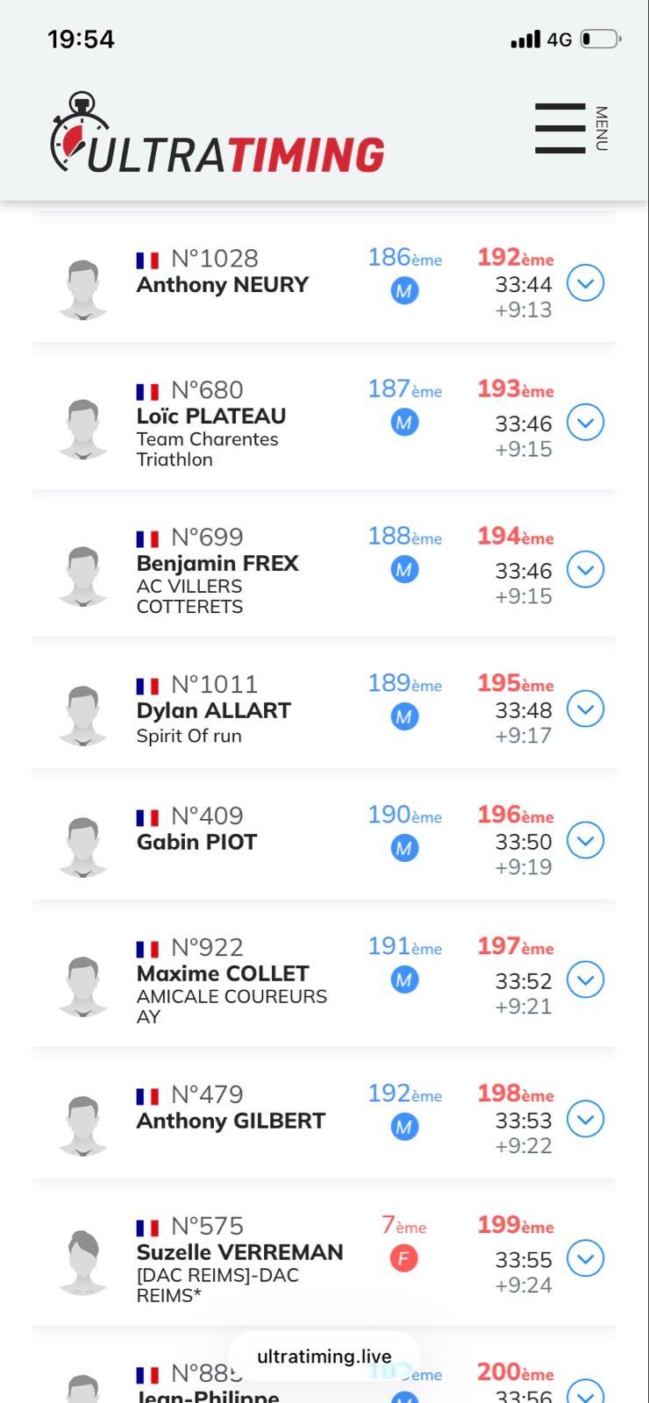
Task: Click Suzelle VERREMAN's avatar picture
Action: (x=83, y=1262)
